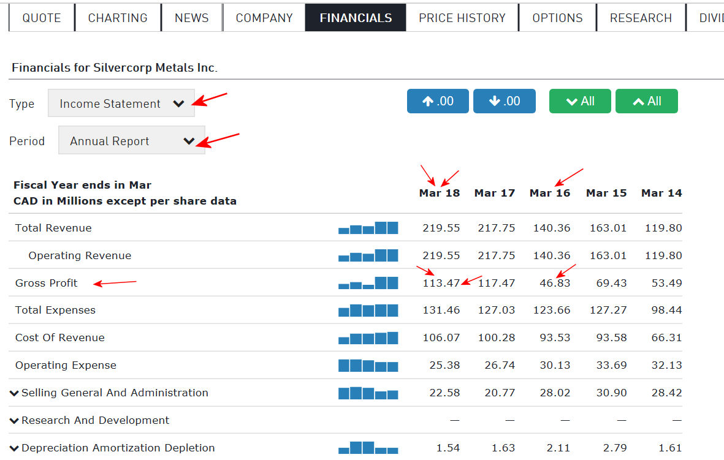Click the Cost Of Revenue sparkline chart
724x460 pixels.
pos(368,338)
